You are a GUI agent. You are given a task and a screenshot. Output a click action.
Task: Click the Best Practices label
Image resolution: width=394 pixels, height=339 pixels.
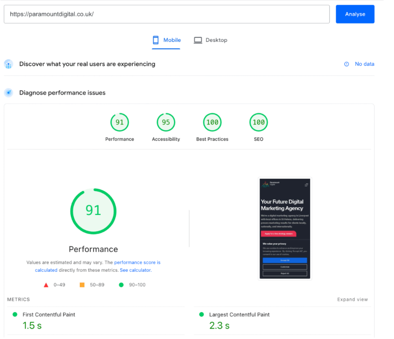[212, 139]
